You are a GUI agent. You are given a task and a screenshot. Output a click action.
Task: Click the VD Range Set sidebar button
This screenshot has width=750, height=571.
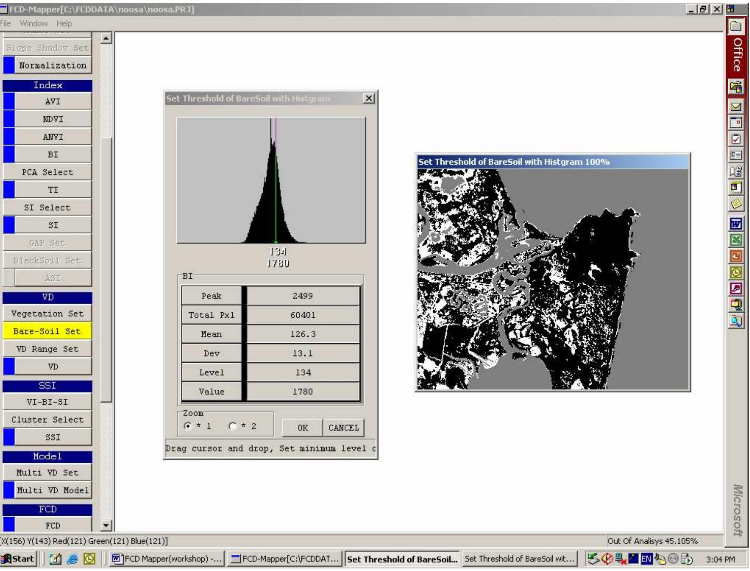pos(47,349)
